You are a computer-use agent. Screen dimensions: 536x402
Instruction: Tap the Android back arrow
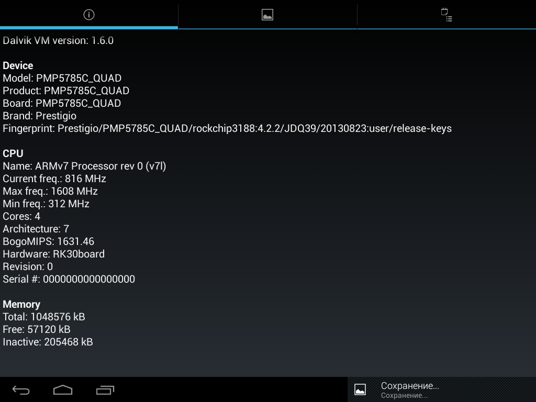click(x=21, y=390)
